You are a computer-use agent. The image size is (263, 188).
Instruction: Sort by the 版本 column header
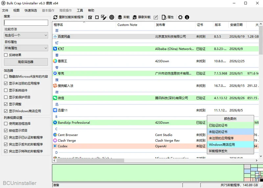pyautogui.click(x=221, y=25)
